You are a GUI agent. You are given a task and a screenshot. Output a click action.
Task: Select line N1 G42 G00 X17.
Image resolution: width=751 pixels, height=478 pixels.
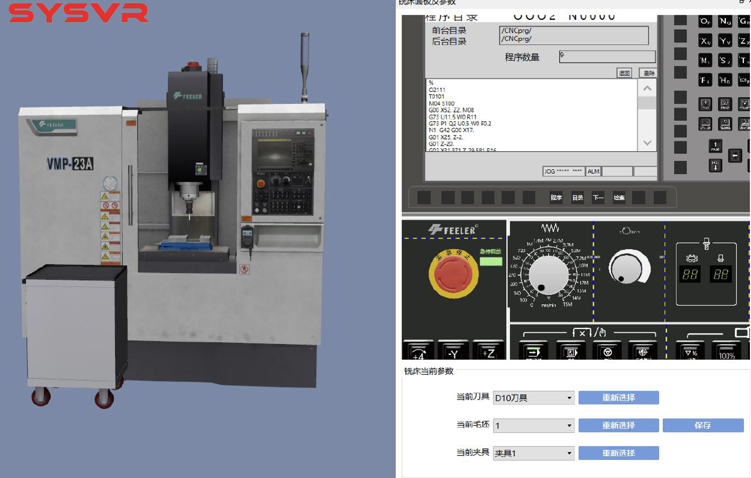[451, 131]
